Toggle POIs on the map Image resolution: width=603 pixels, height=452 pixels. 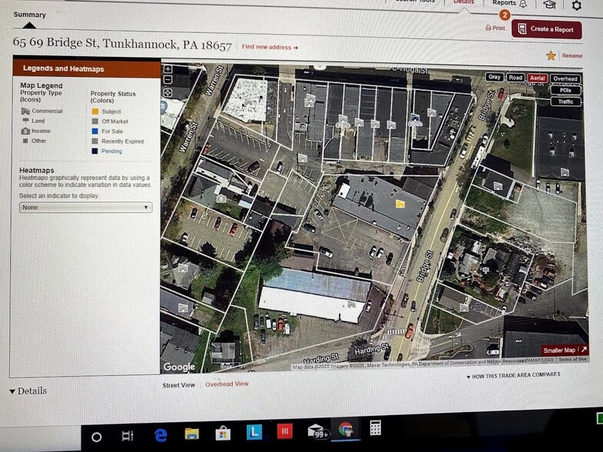click(565, 91)
